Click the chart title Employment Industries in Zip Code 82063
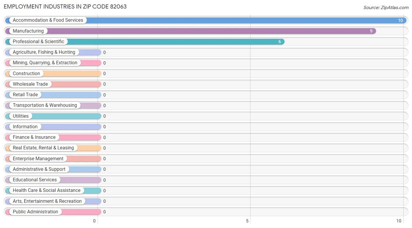Screen dimensions: 412x228 pyautogui.click(x=65, y=6)
